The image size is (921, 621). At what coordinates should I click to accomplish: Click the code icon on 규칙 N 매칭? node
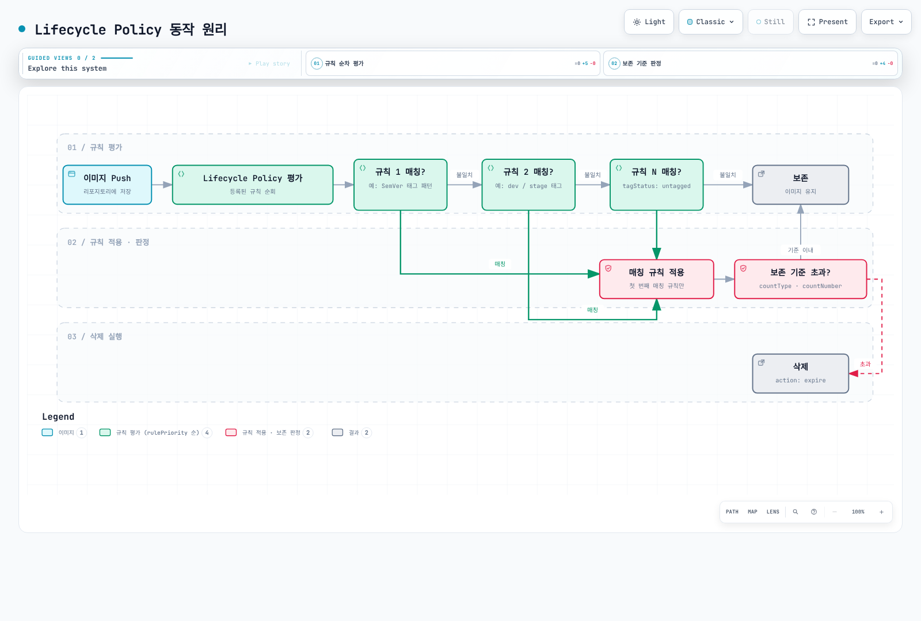(x=619, y=168)
